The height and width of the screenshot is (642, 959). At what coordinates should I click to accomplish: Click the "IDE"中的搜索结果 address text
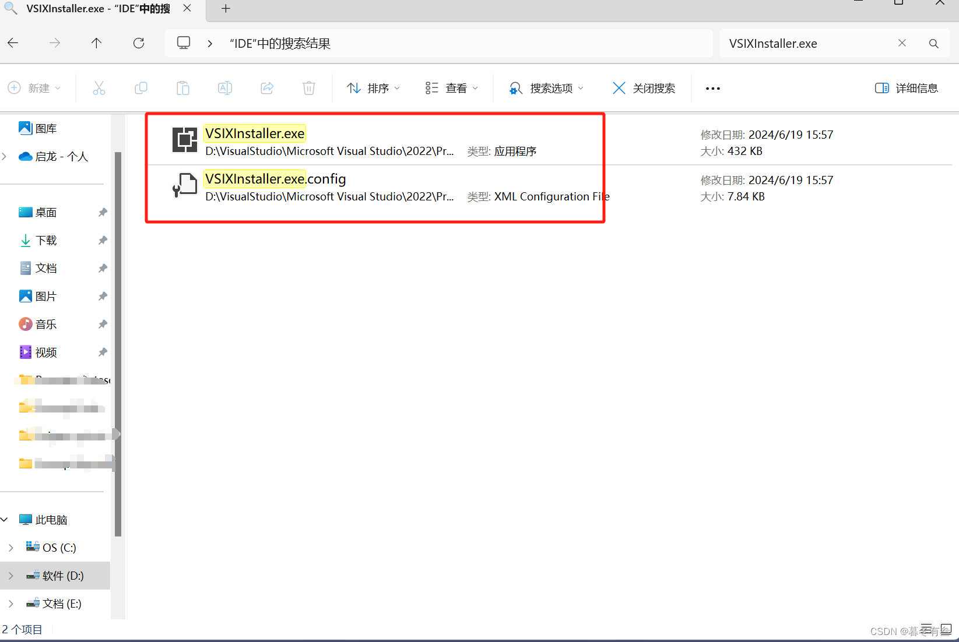(280, 44)
